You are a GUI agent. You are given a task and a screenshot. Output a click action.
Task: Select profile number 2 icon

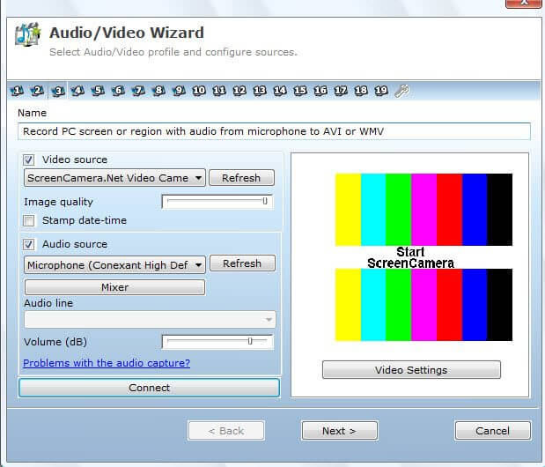click(x=37, y=91)
